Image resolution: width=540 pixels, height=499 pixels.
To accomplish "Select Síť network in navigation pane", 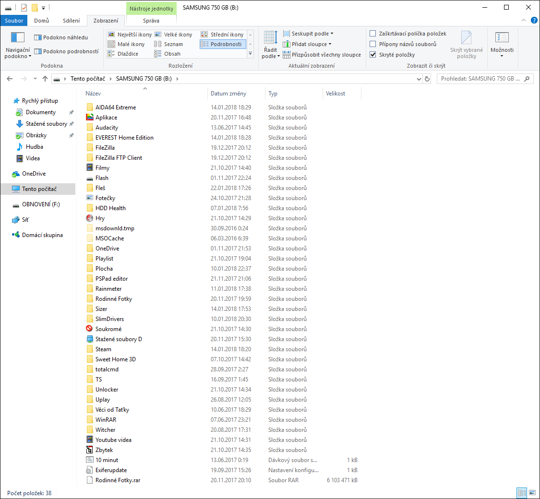I will (25, 220).
